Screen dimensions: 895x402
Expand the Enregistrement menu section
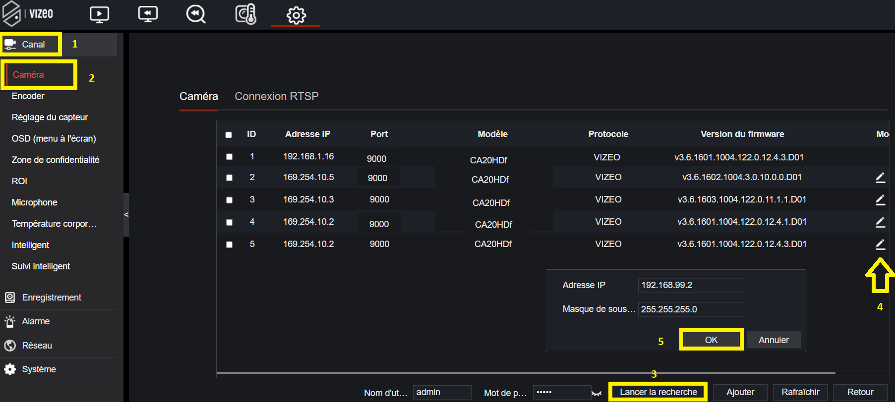click(x=52, y=298)
